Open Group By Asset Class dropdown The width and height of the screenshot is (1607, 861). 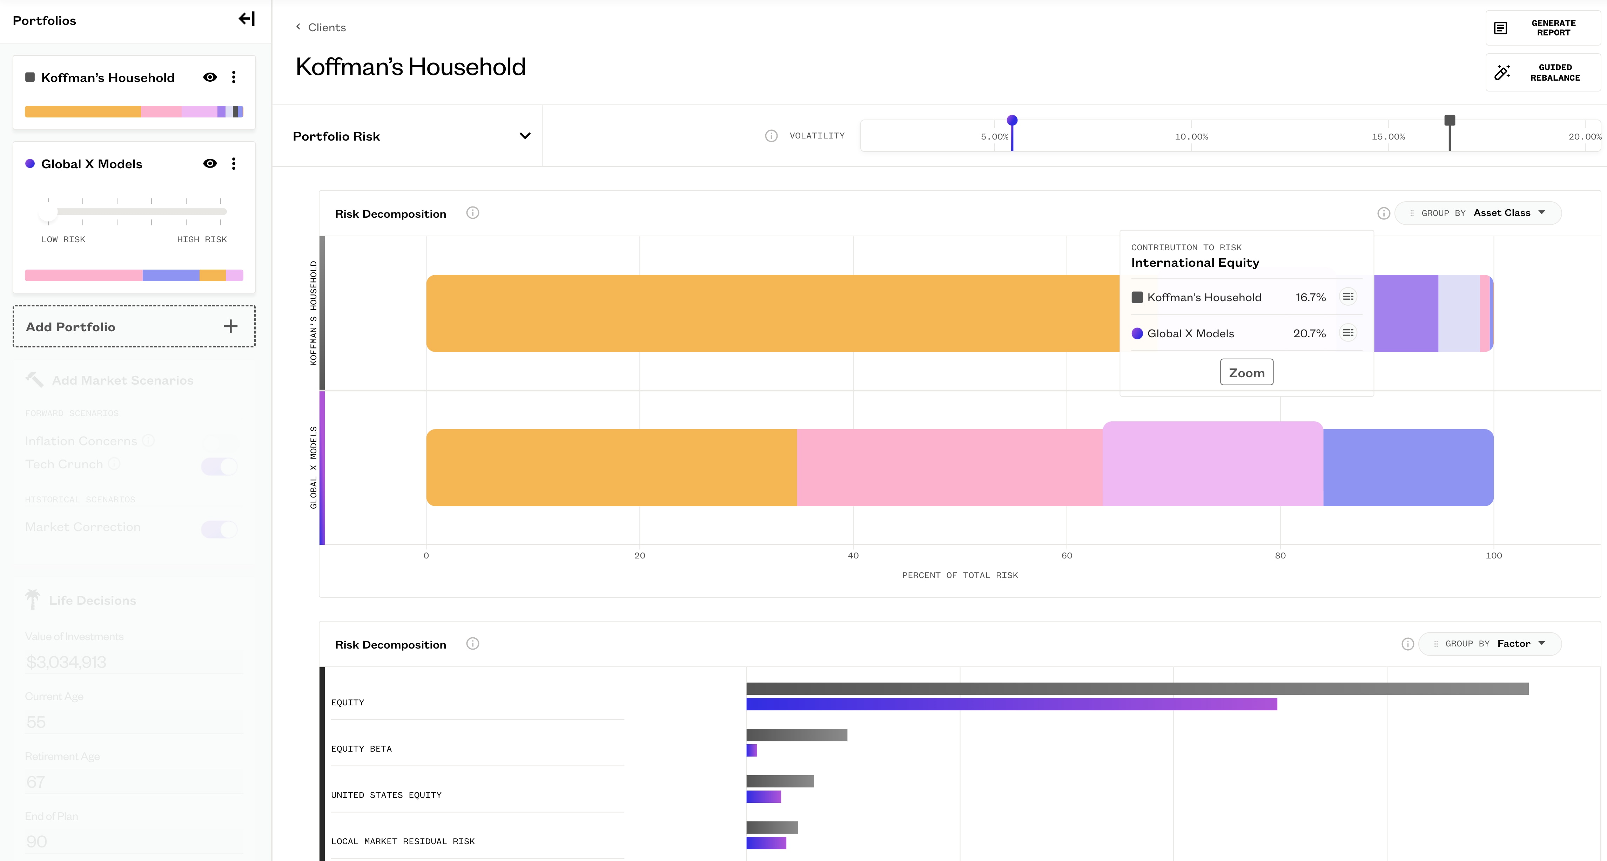pyautogui.click(x=1478, y=213)
